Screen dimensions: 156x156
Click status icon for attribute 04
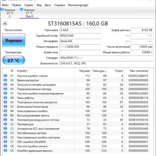click(5, 84)
